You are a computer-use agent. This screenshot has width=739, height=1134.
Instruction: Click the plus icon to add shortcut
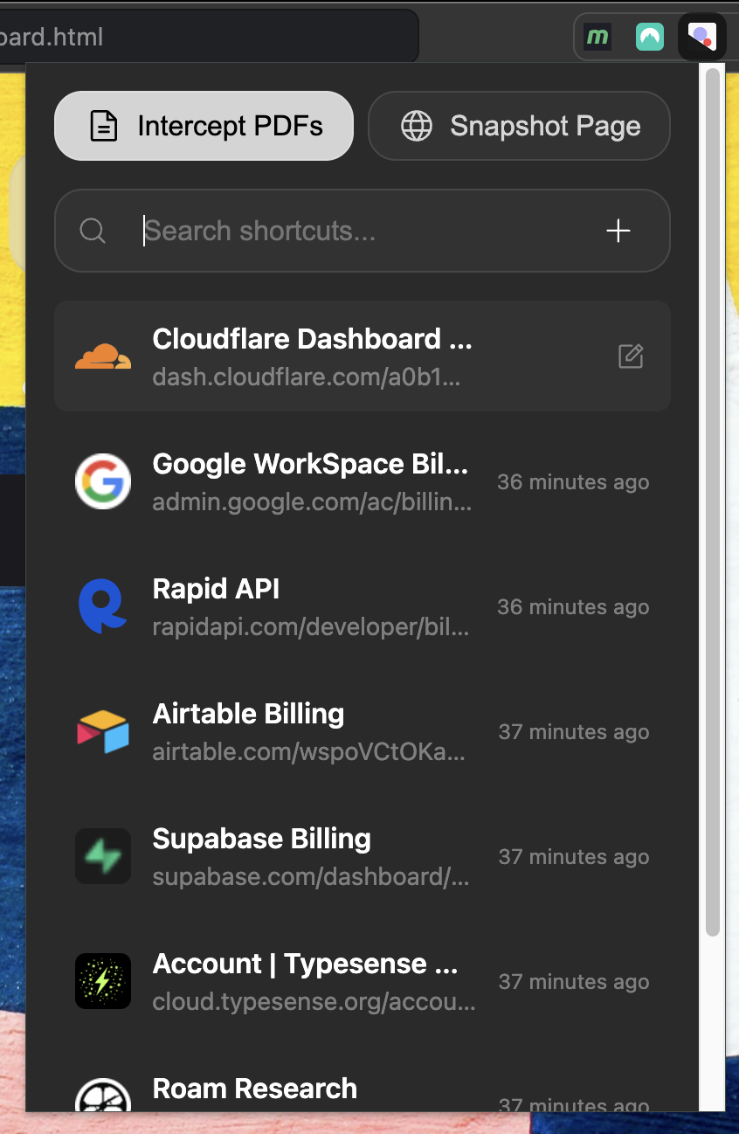[x=618, y=231]
